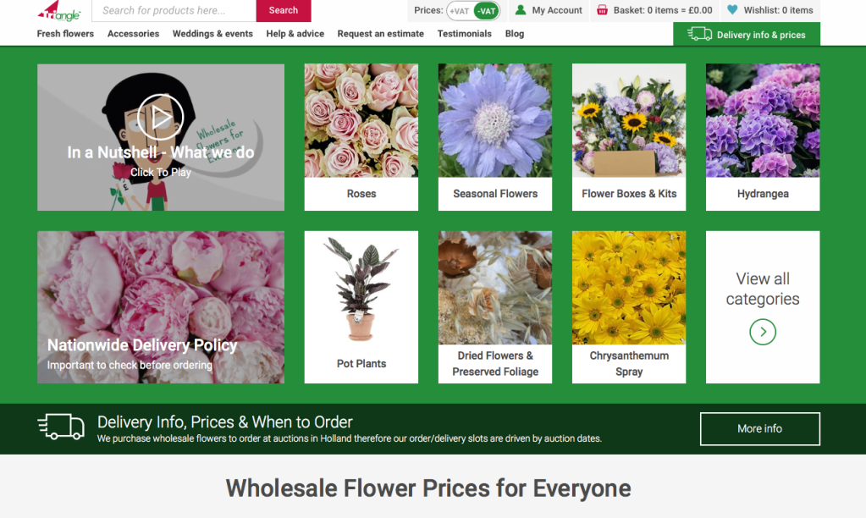
Task: Open the Hydrangea category tile
Action: pos(763,137)
